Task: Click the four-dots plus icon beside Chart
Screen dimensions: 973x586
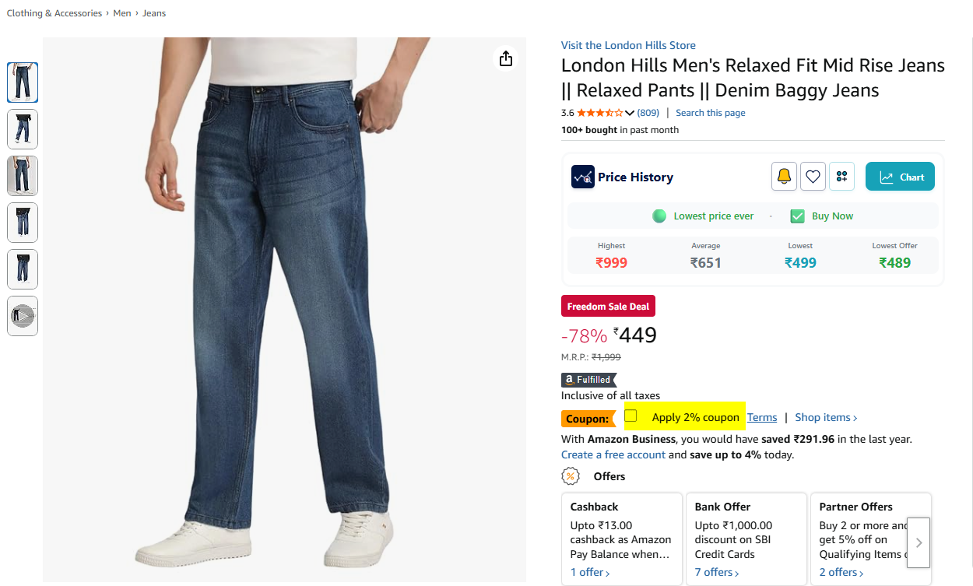Action: pyautogui.click(x=841, y=177)
